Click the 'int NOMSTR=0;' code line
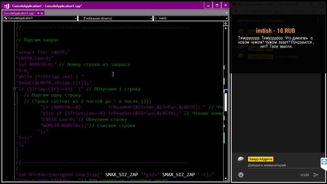Viewport: 327px width, 184px height. (x=36, y=64)
